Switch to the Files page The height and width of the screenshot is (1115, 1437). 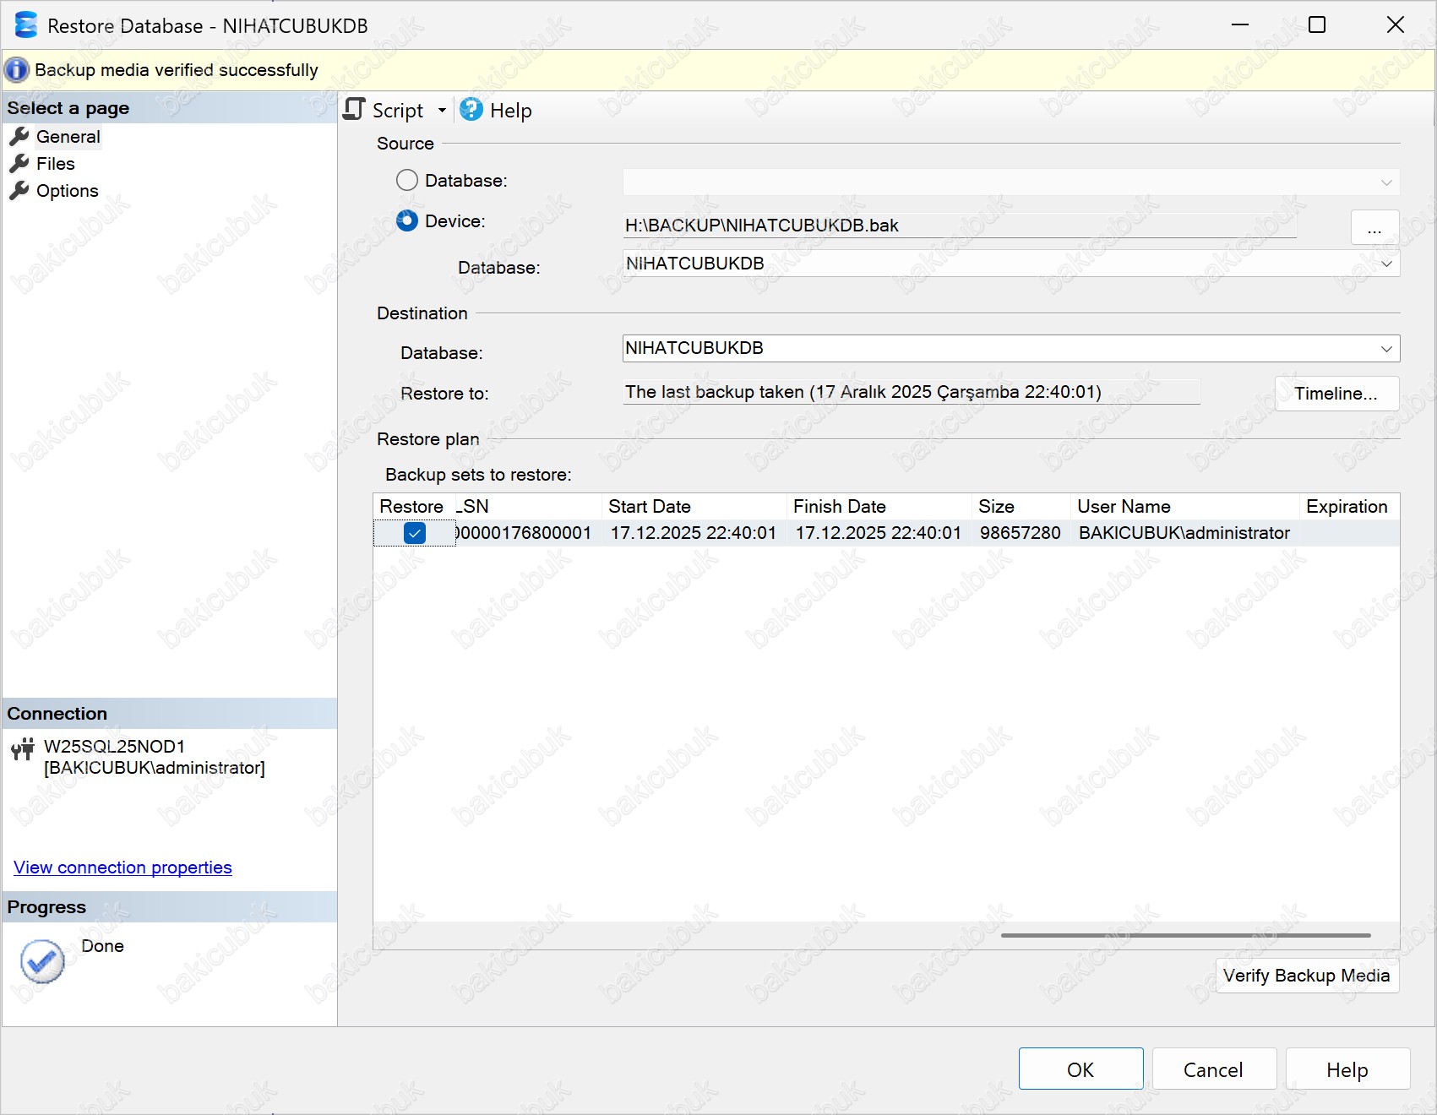pos(56,164)
